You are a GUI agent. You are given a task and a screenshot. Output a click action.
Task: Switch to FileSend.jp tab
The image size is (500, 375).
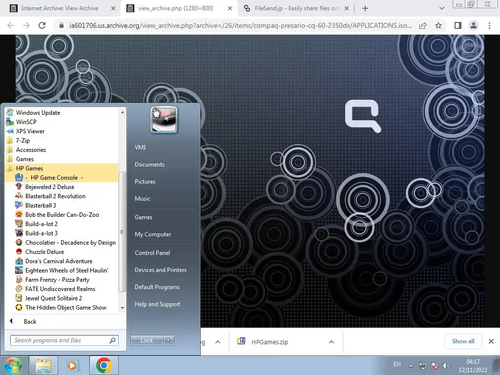point(296,8)
